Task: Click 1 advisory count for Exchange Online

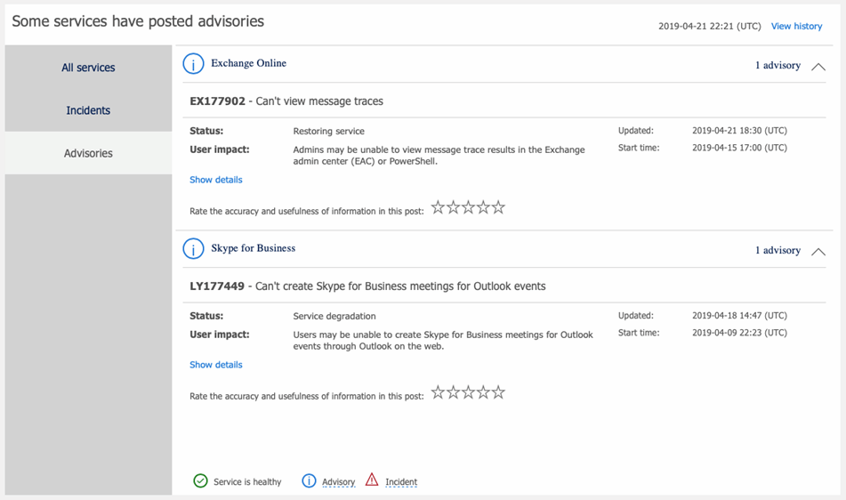Action: click(x=778, y=65)
